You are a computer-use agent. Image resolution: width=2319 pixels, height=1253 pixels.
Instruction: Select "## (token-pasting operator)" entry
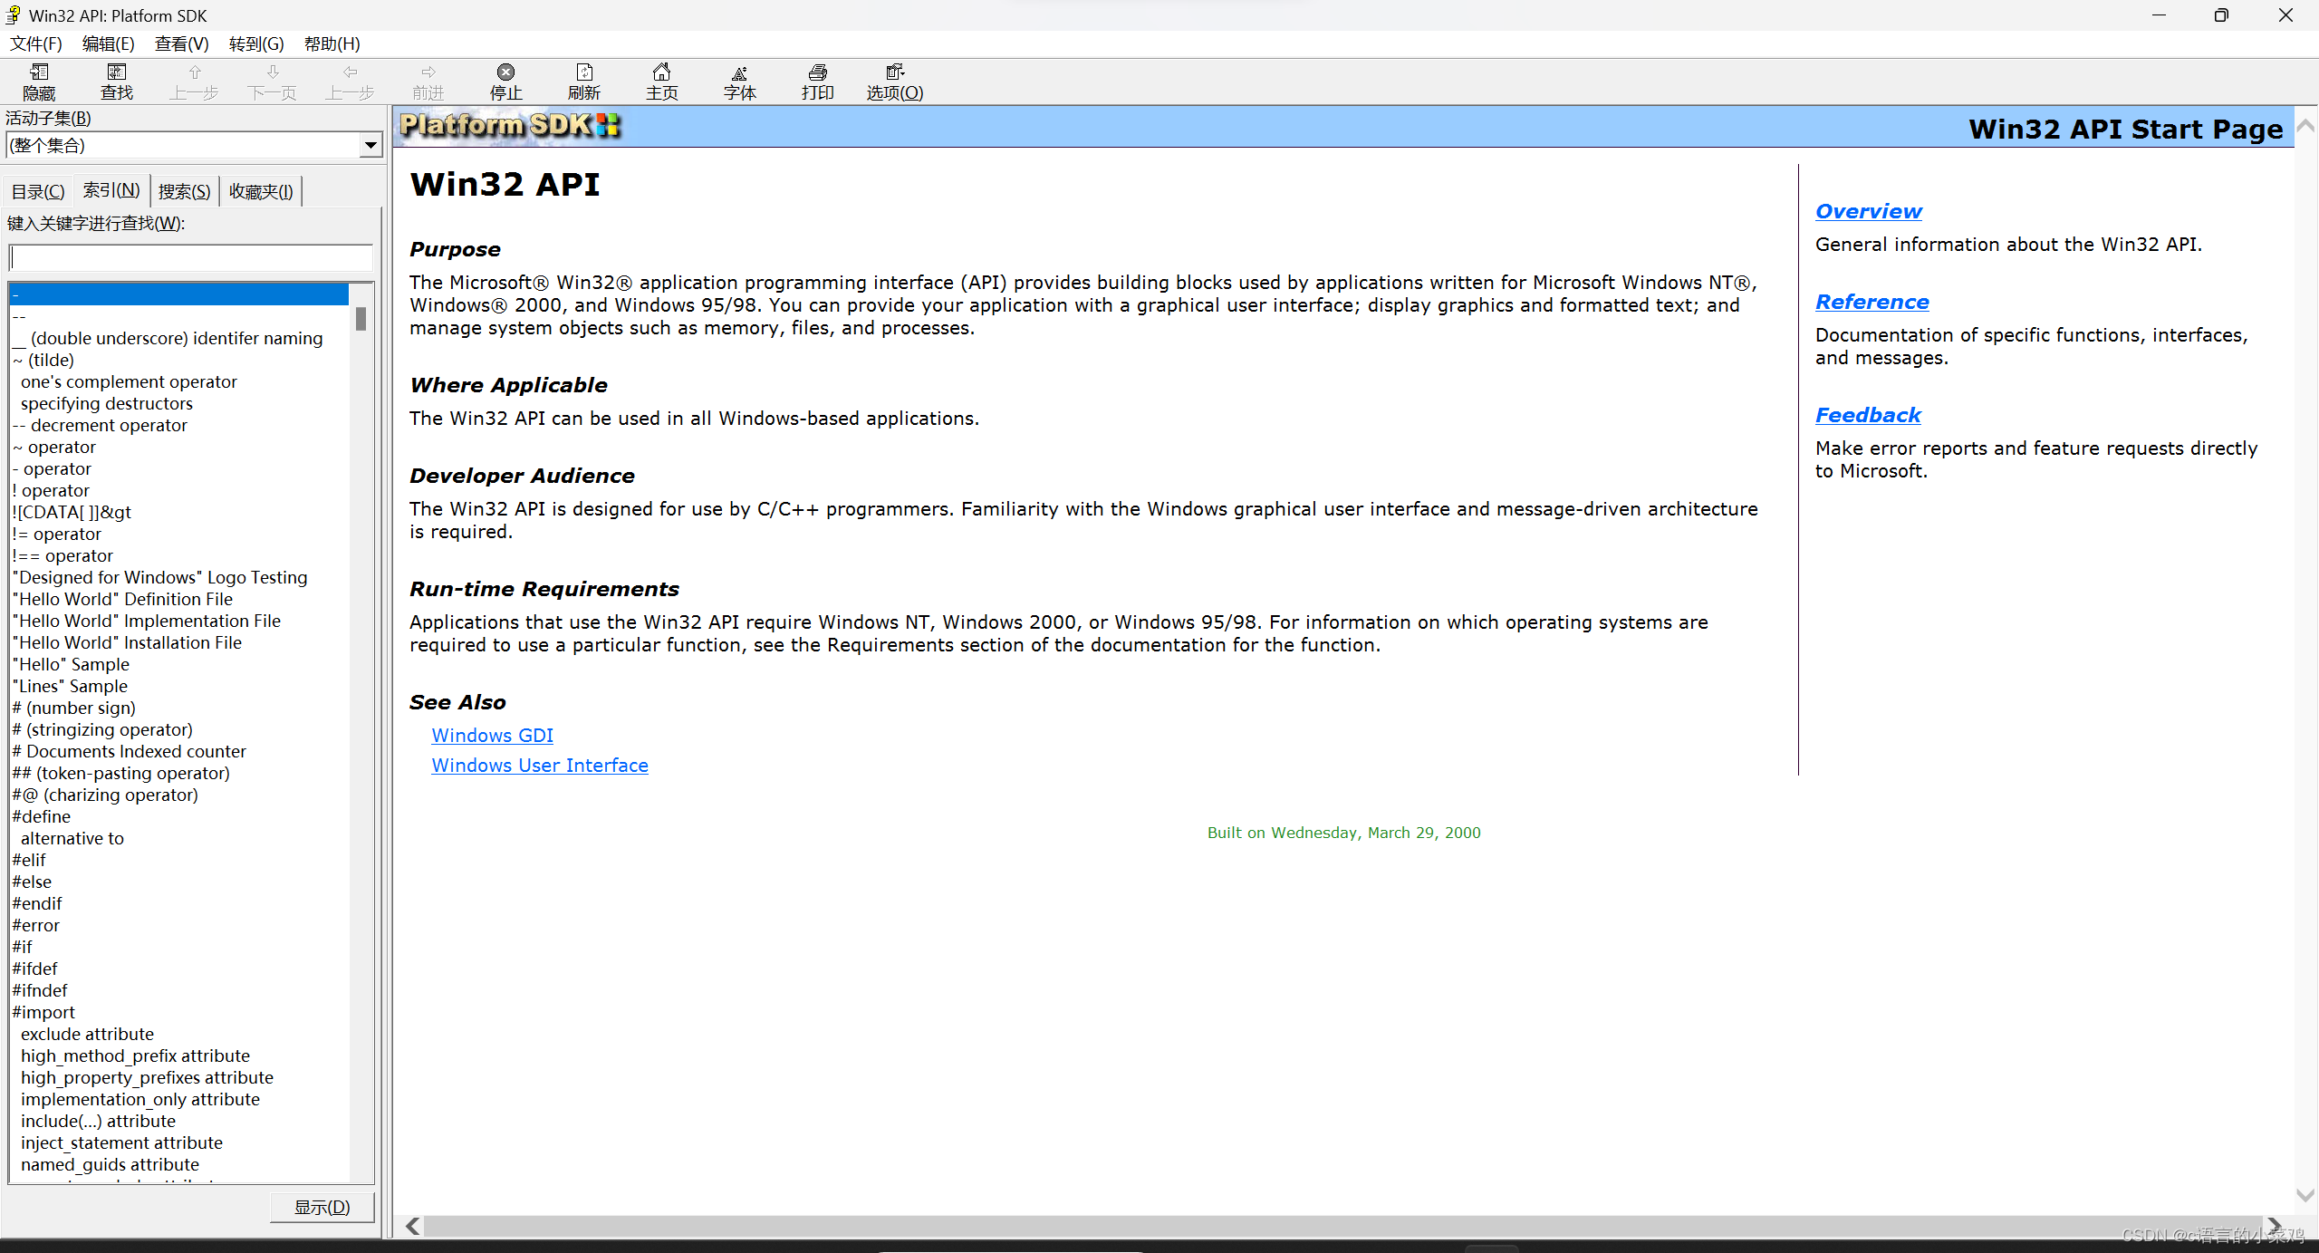point(120,773)
